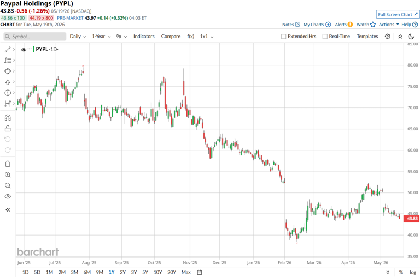The width and height of the screenshot is (420, 277).
Task: Expand the measure tool flyout arrow
Action: click(x=14, y=104)
